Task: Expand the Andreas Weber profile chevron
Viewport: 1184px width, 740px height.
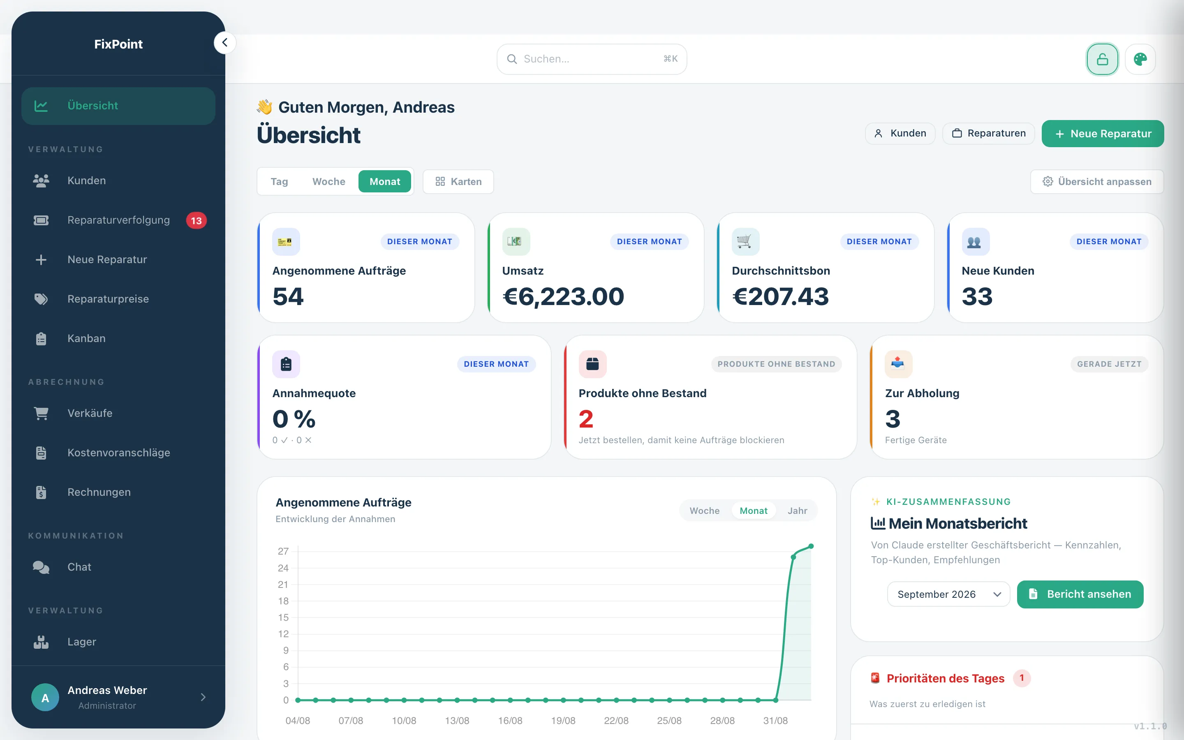Action: pyautogui.click(x=203, y=697)
